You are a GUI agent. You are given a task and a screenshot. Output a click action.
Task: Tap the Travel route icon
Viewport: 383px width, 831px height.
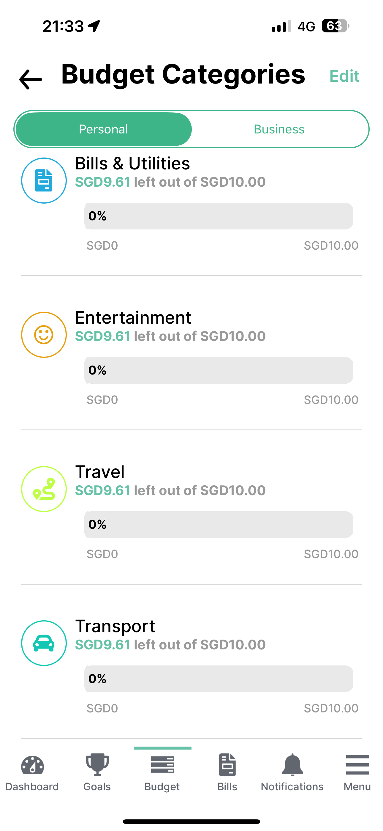click(x=44, y=489)
